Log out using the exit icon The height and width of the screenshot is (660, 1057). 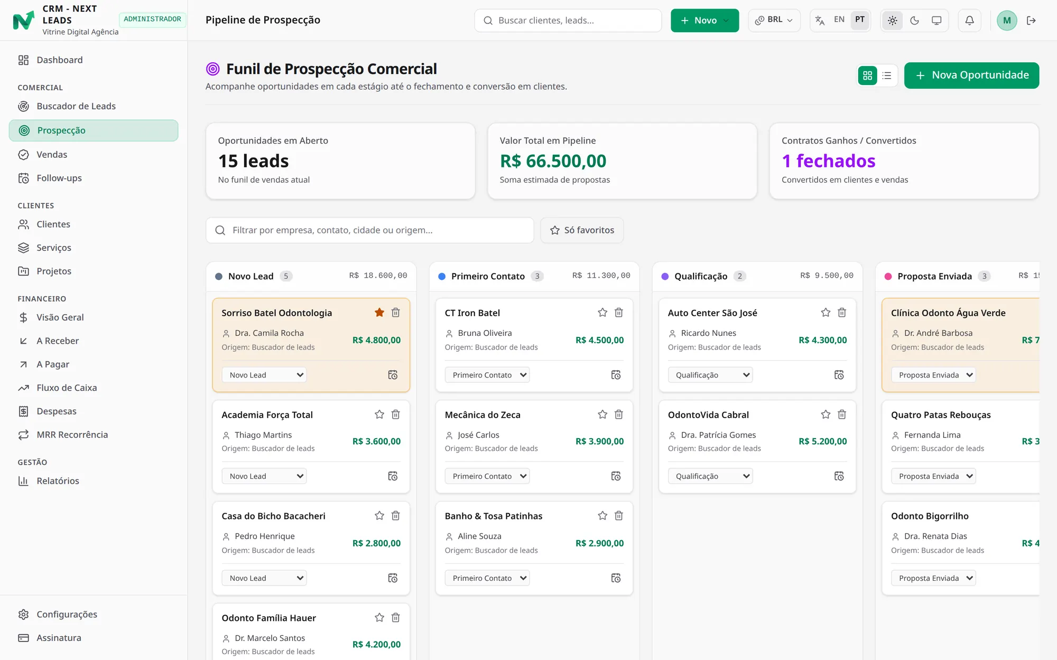(x=1031, y=21)
